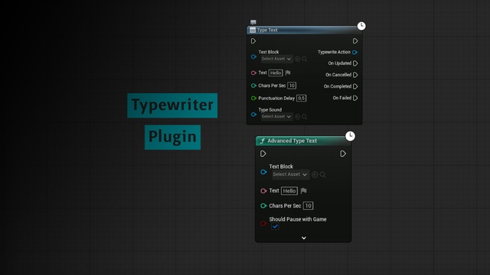Browse to asset magnifier for Text Block in Type Text
The width and height of the screenshot is (490, 275).
coord(305,59)
